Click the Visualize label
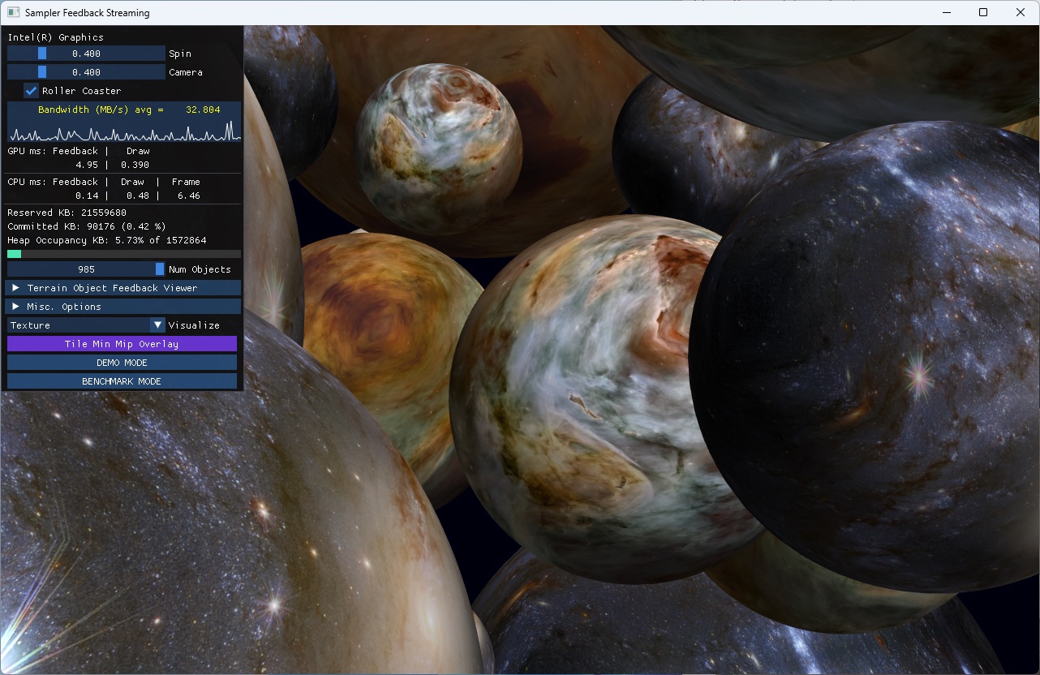Viewport: 1040px width, 675px height. tap(194, 325)
